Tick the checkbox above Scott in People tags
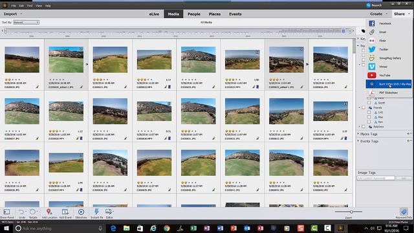The height and width of the screenshot is (233, 414). coord(369,98)
